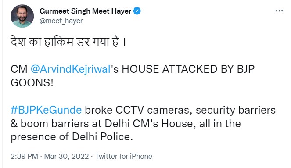Open Gurmeet Singh Meet Hayer's profile photo

tap(22, 16)
